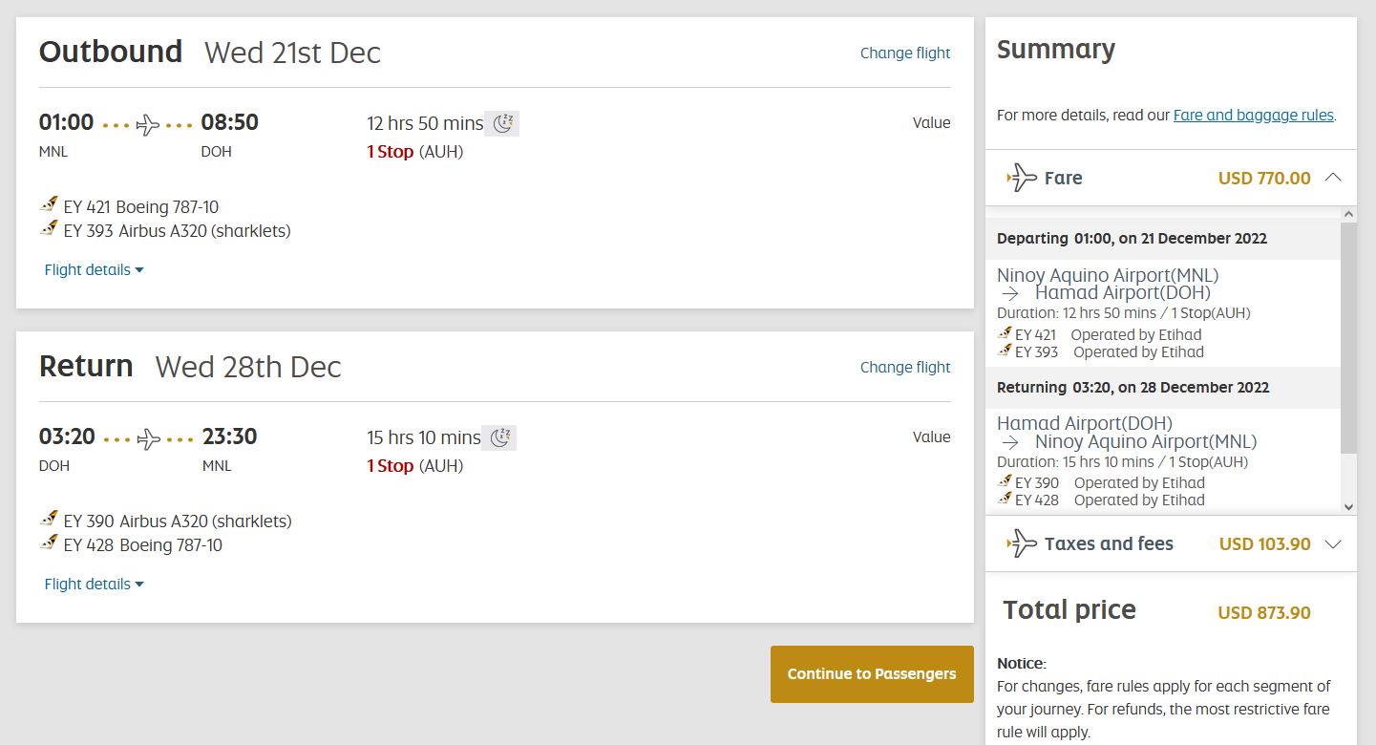Click the plane icon next to Fare
The width and height of the screenshot is (1376, 745).
(1022, 178)
